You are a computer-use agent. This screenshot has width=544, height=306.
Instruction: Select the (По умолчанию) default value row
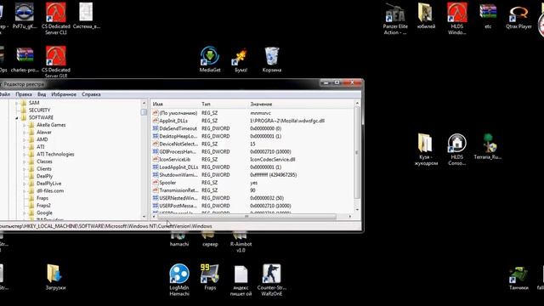[x=178, y=113]
